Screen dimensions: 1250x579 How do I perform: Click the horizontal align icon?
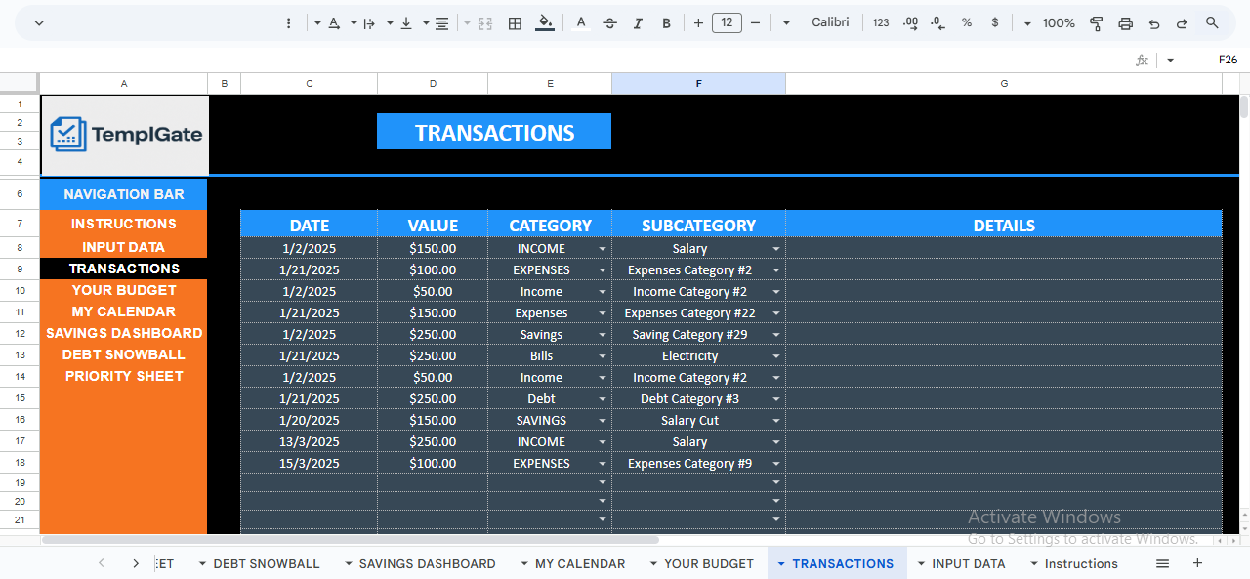(442, 22)
